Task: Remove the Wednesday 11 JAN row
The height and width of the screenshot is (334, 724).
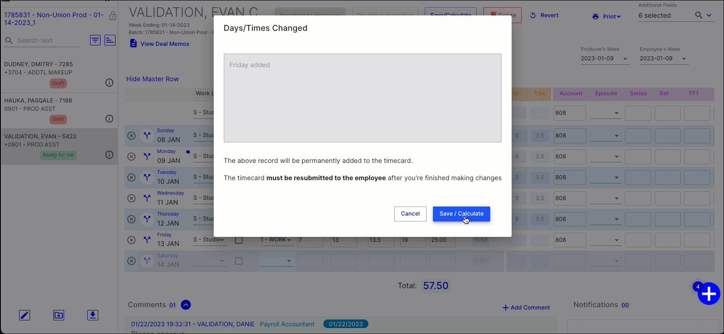Action: [131, 198]
